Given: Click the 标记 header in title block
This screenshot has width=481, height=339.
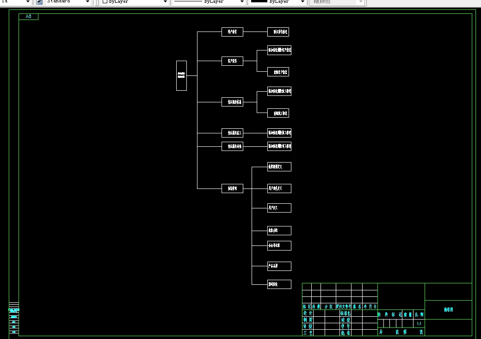Looking at the screenshot, I should (307, 307).
